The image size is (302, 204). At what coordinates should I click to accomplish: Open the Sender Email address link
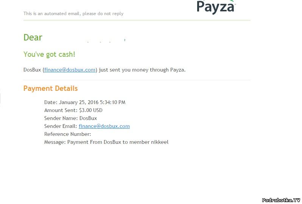point(104,126)
